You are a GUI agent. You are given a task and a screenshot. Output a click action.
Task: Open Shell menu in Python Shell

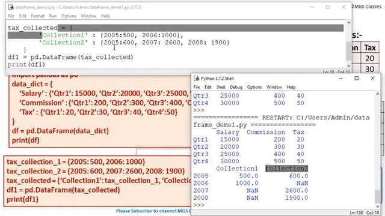[221, 87]
